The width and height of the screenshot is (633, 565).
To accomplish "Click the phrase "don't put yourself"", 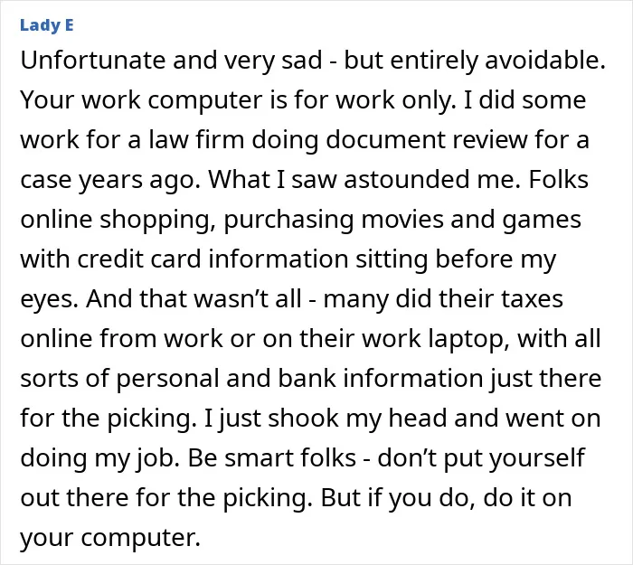I will [481, 457].
